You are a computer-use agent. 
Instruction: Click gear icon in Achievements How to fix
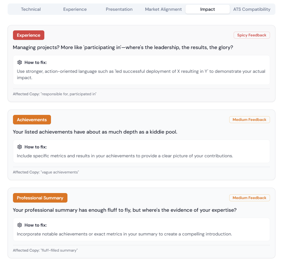[20, 147]
